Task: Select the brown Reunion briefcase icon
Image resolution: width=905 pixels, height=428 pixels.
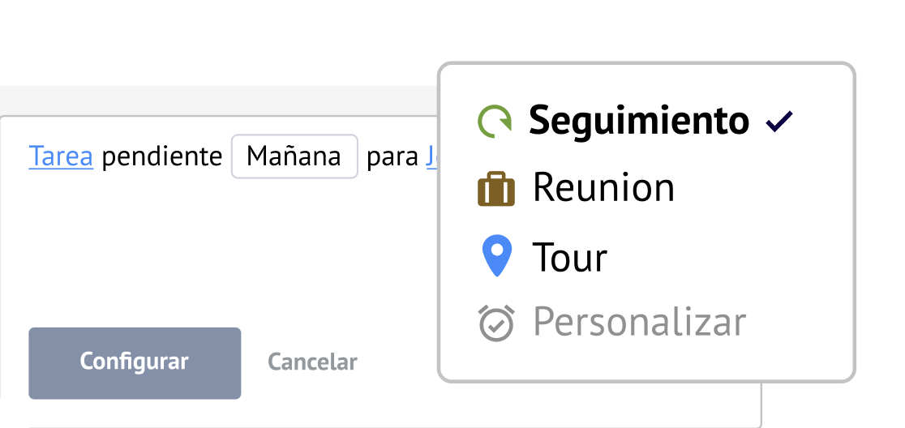Action: (x=496, y=189)
